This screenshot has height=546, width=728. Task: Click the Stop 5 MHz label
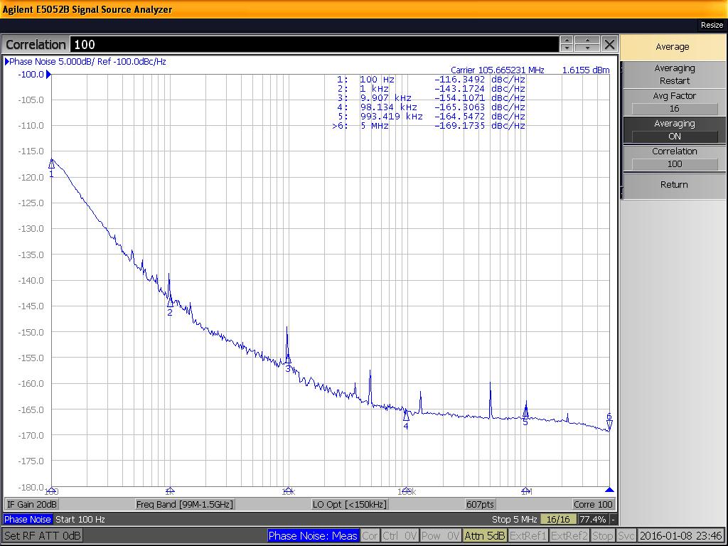(x=515, y=519)
